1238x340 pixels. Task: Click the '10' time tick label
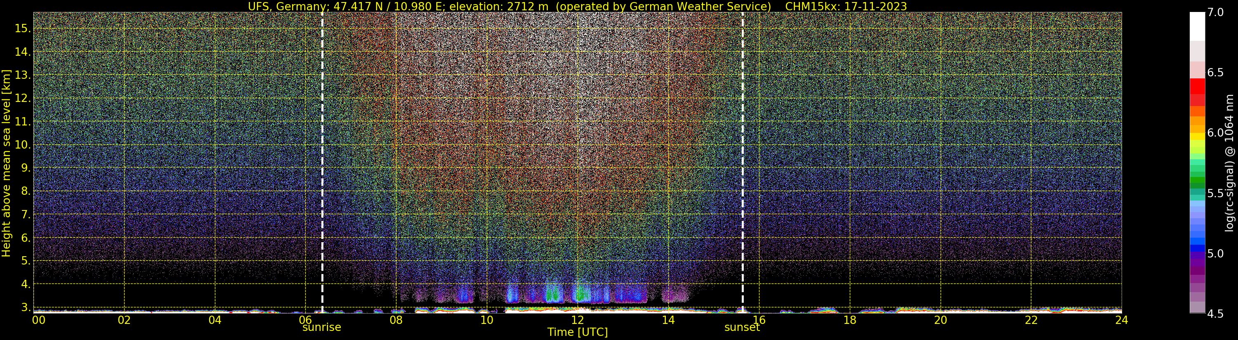[x=487, y=320]
